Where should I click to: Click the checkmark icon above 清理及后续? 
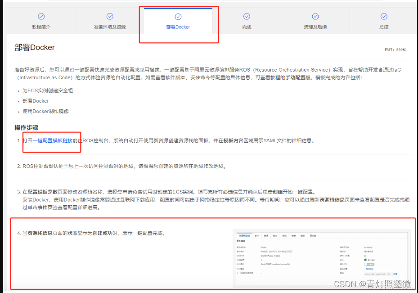[315, 17]
